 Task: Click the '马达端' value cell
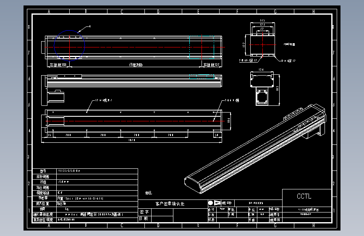pyautogui.click(x=62, y=204)
